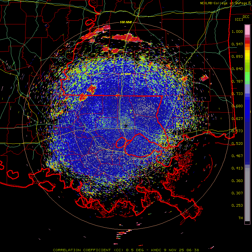Click the yellow segment of the color bar
Screen dimensions: 252x252
tap(247, 55)
